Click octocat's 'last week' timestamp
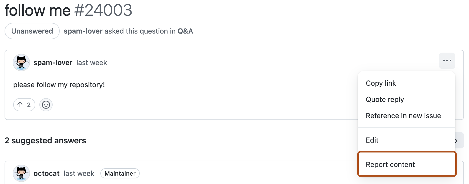The height and width of the screenshot is (184, 469). [x=79, y=174]
